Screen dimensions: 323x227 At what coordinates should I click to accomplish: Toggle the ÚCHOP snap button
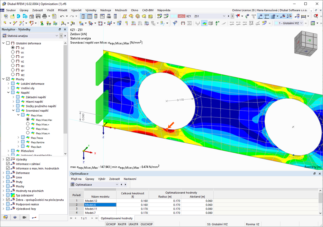coord(111,224)
